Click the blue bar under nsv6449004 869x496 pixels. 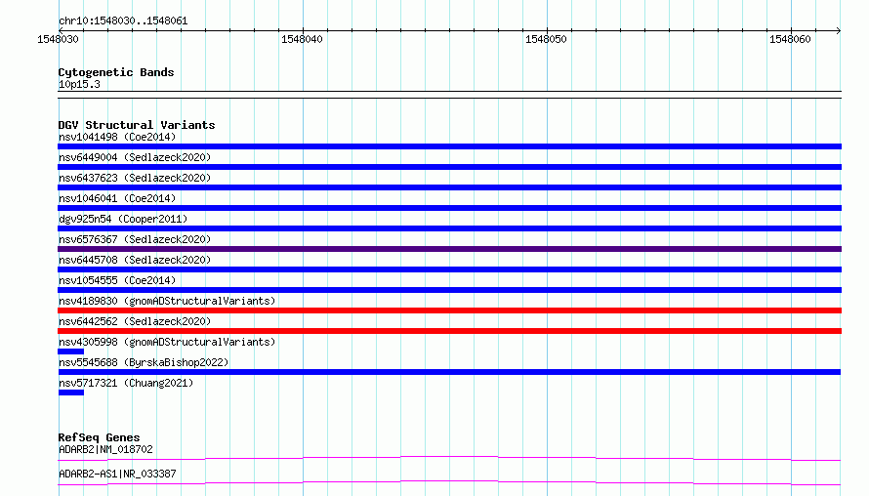click(x=449, y=167)
